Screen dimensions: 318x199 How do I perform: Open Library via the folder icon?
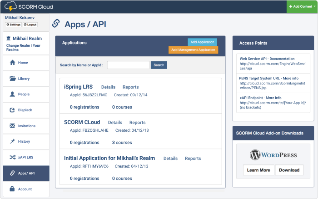pyautogui.click(x=12, y=79)
